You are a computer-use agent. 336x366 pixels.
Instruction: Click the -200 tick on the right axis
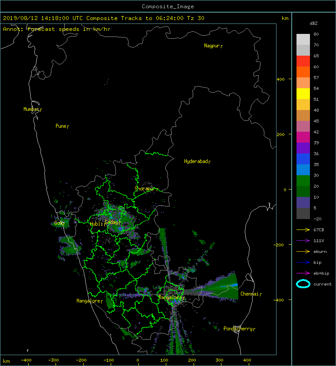coord(279,245)
